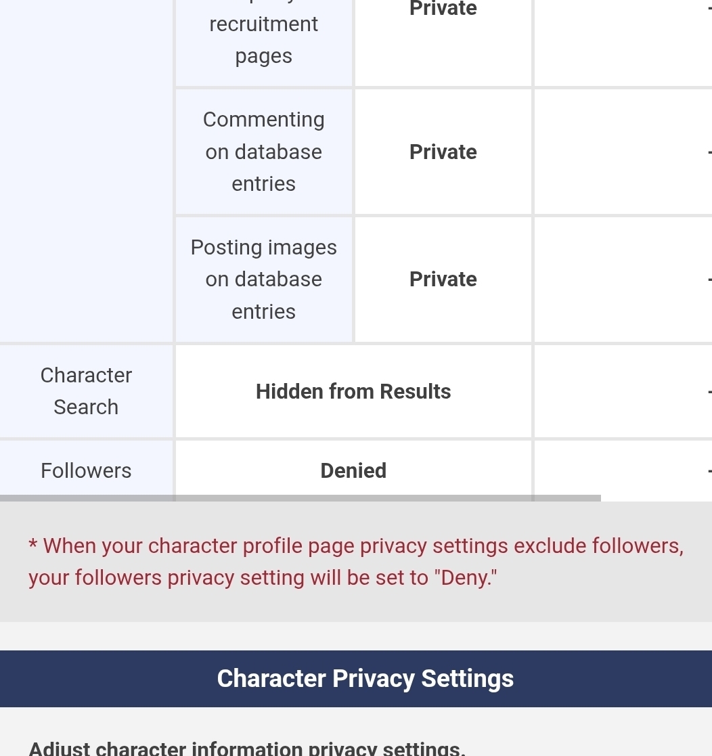Click the blank blue category cell on the left
Viewport: 712px width, 756px height.
(x=86, y=169)
